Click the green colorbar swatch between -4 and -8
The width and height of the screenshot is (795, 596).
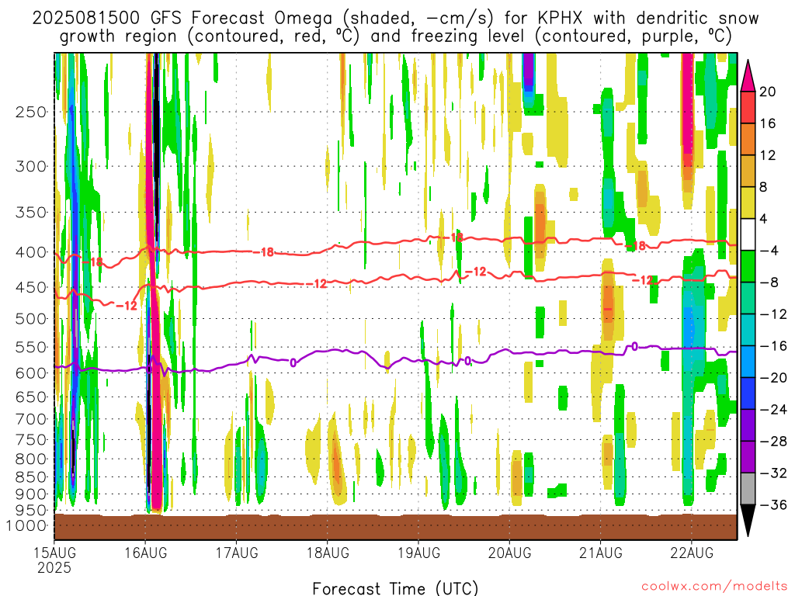pyautogui.click(x=748, y=267)
